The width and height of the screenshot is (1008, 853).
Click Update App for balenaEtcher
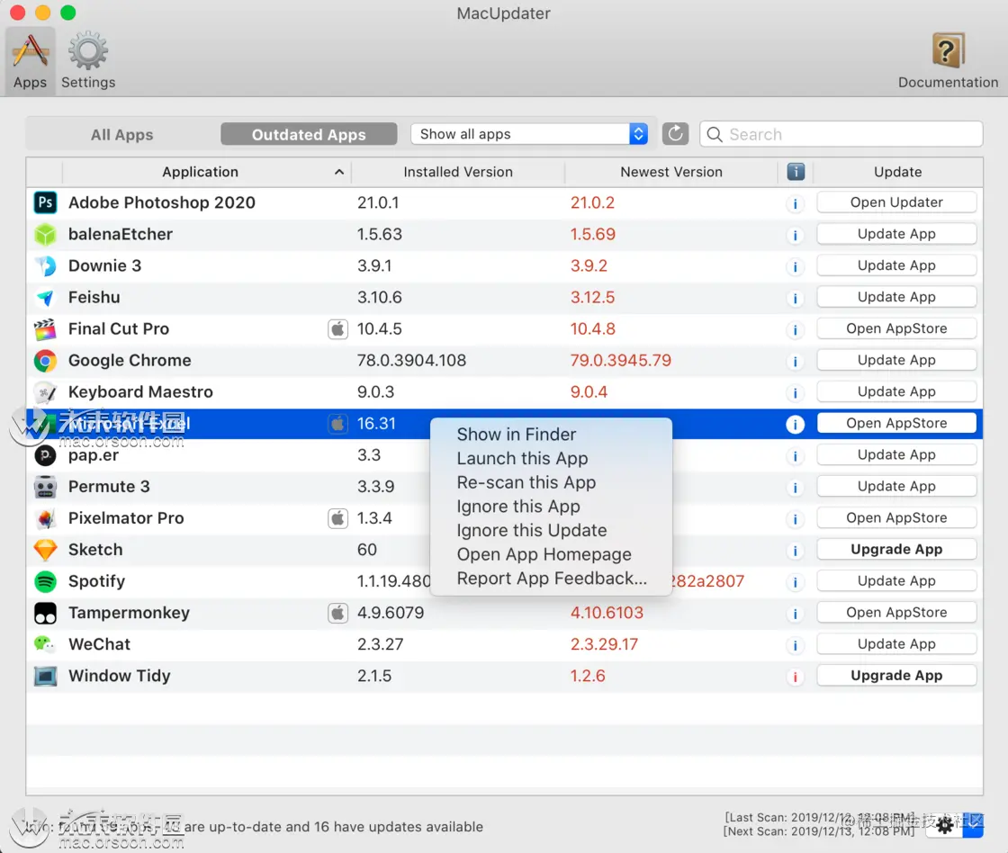(896, 234)
